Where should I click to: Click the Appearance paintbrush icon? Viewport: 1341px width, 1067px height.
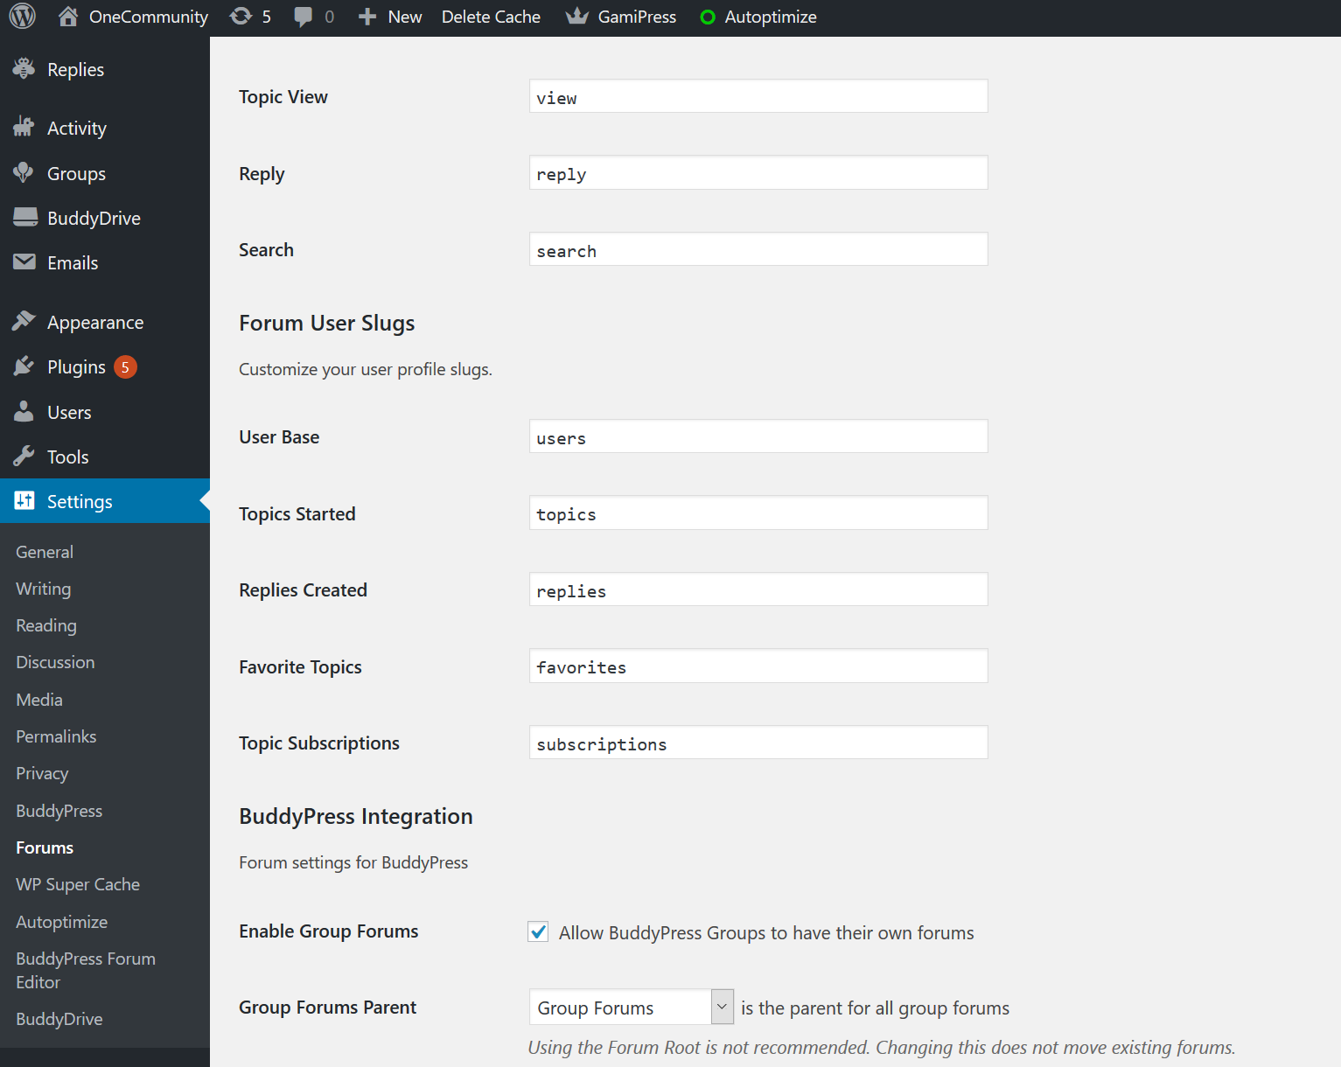[24, 322]
